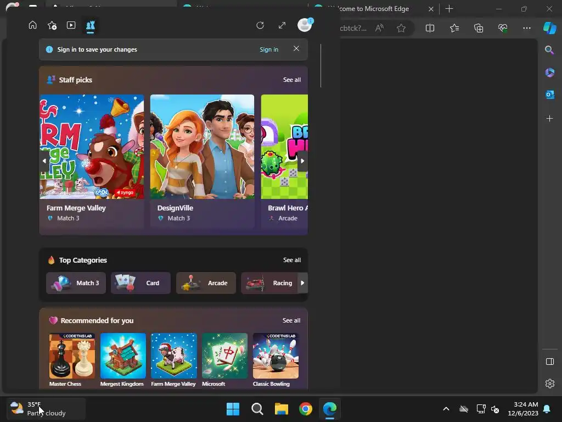Open Farm Merge Valley staff pick thumbnail
Image resolution: width=562 pixels, height=422 pixels.
[92, 147]
